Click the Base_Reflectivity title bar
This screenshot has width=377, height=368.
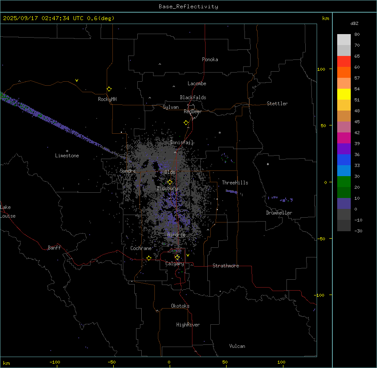pyautogui.click(x=188, y=7)
